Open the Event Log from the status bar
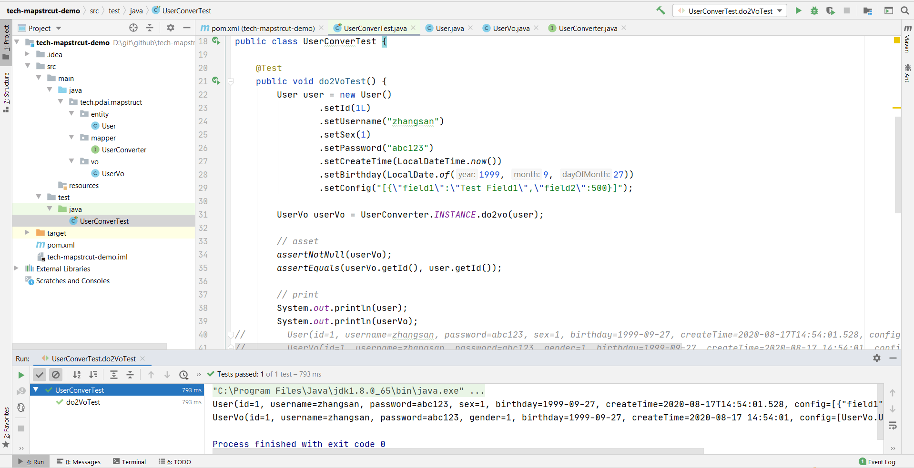 tap(877, 462)
